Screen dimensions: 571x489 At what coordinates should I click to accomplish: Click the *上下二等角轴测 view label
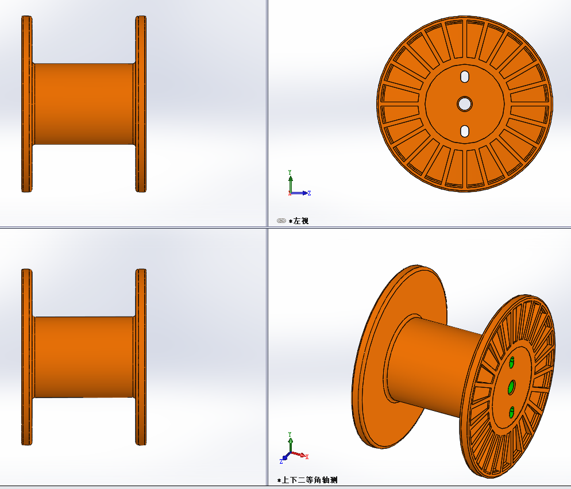pos(307,480)
